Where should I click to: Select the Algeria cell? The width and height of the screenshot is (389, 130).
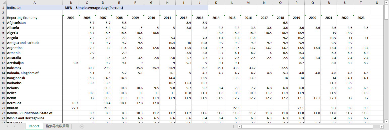click(x=34, y=33)
